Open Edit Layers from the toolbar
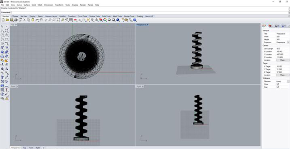The height and width of the screenshot is (149, 290). click(x=101, y=20)
